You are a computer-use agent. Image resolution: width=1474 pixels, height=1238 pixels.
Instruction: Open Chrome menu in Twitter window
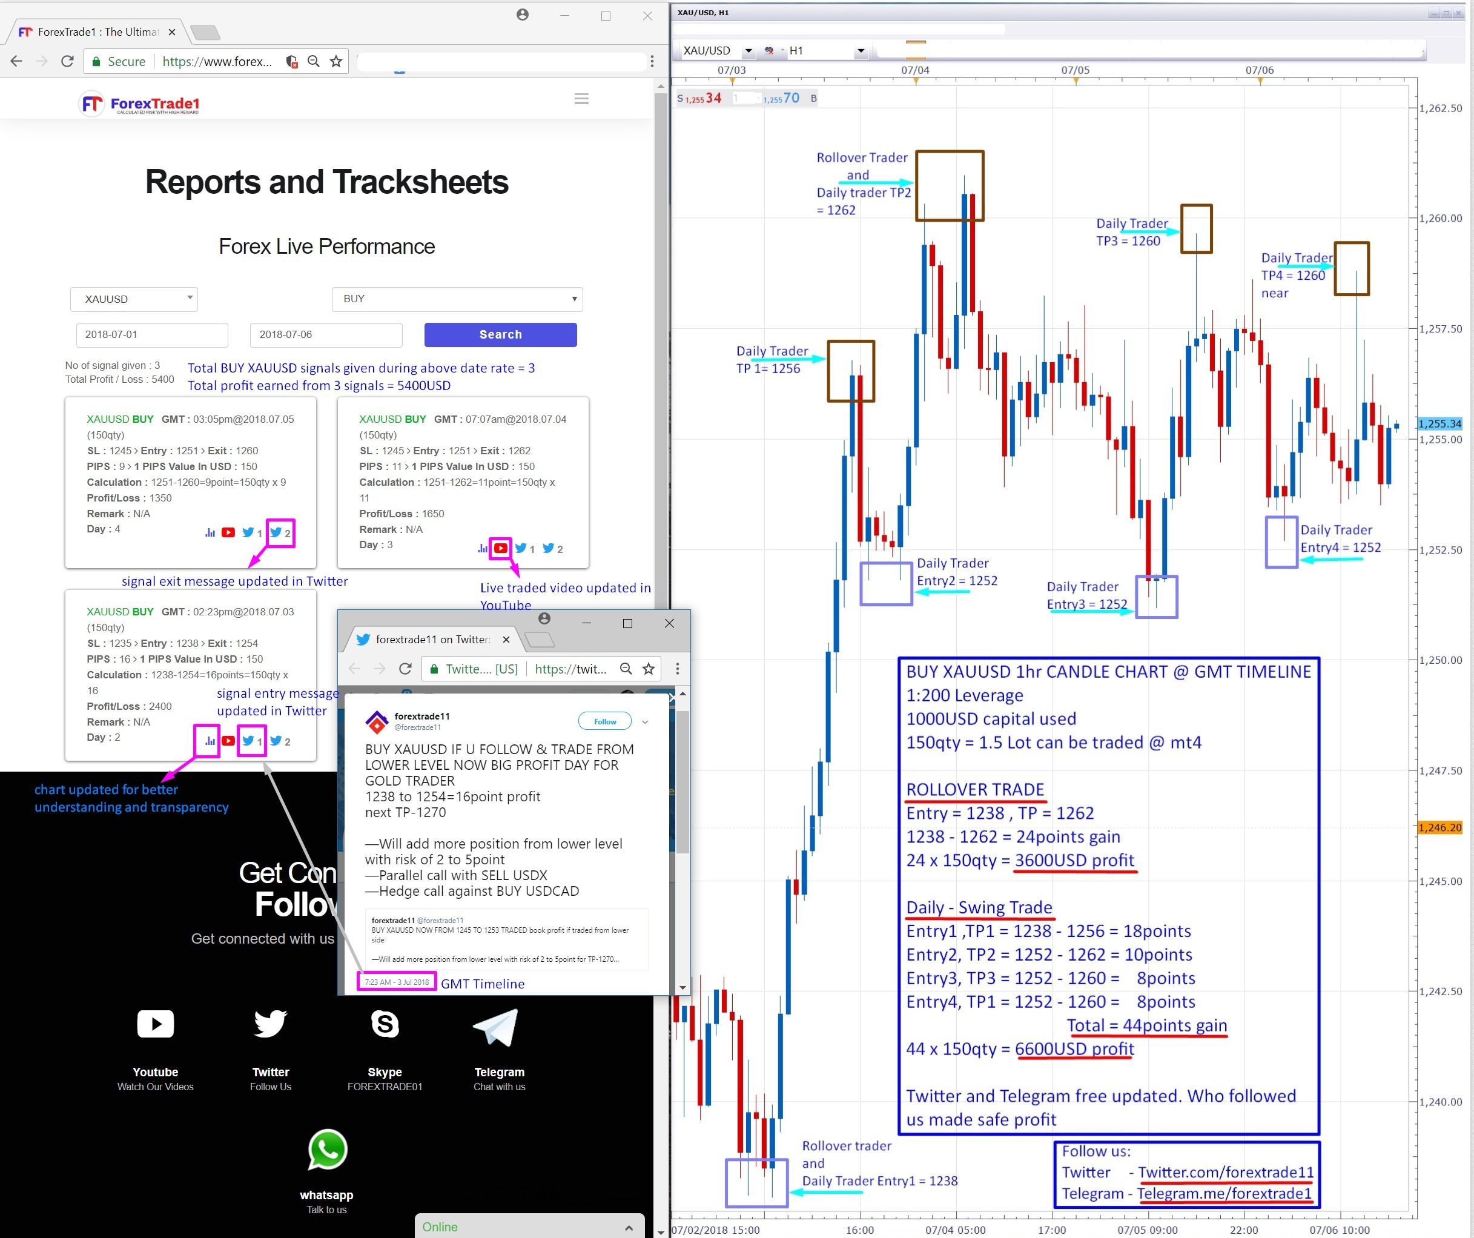tap(677, 669)
